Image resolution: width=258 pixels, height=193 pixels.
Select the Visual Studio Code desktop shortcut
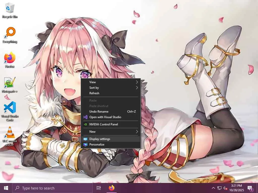[10, 111]
